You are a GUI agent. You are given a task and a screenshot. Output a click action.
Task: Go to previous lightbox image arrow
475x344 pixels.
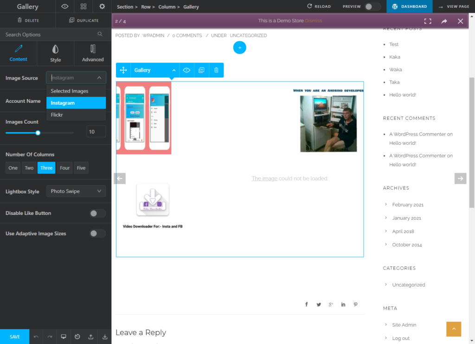(120, 178)
